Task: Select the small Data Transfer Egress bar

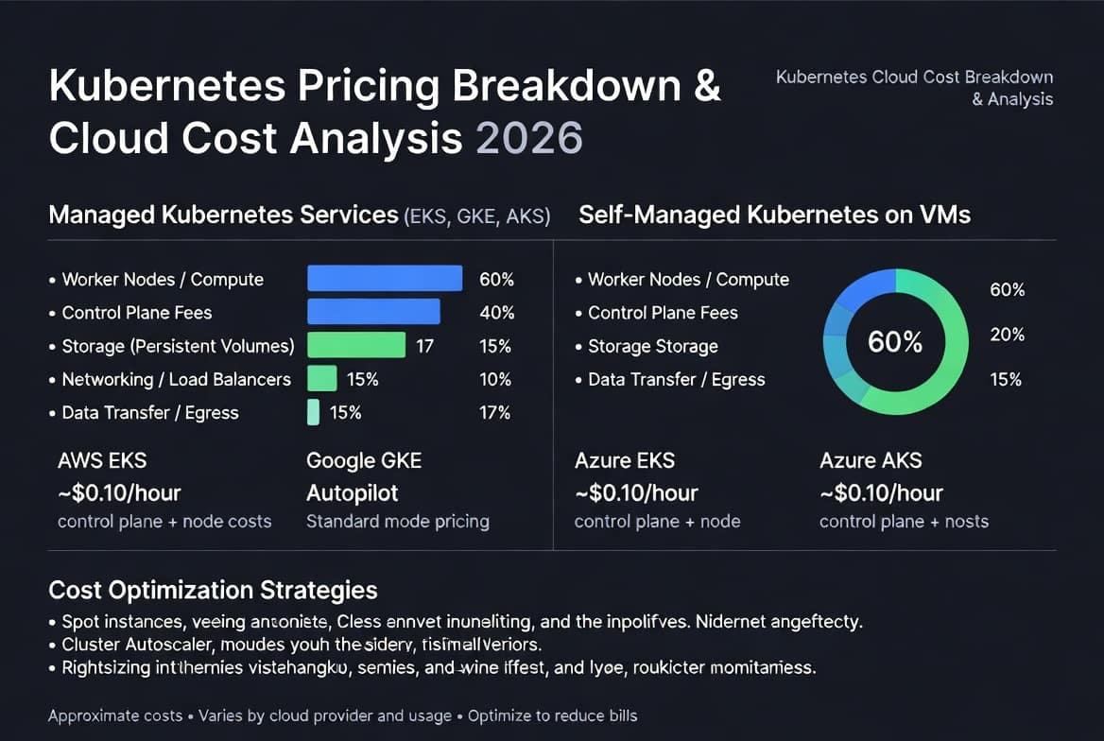Action: tap(313, 412)
